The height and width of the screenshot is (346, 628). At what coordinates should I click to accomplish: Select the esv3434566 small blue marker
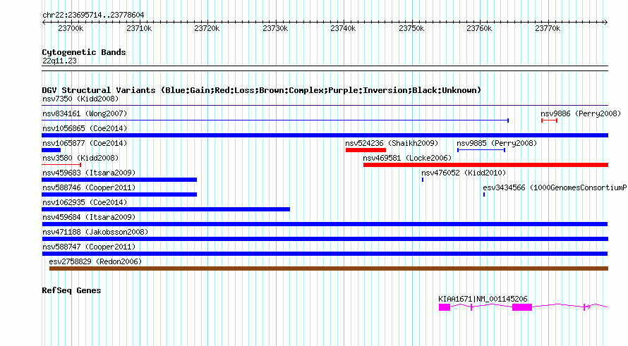(484, 194)
